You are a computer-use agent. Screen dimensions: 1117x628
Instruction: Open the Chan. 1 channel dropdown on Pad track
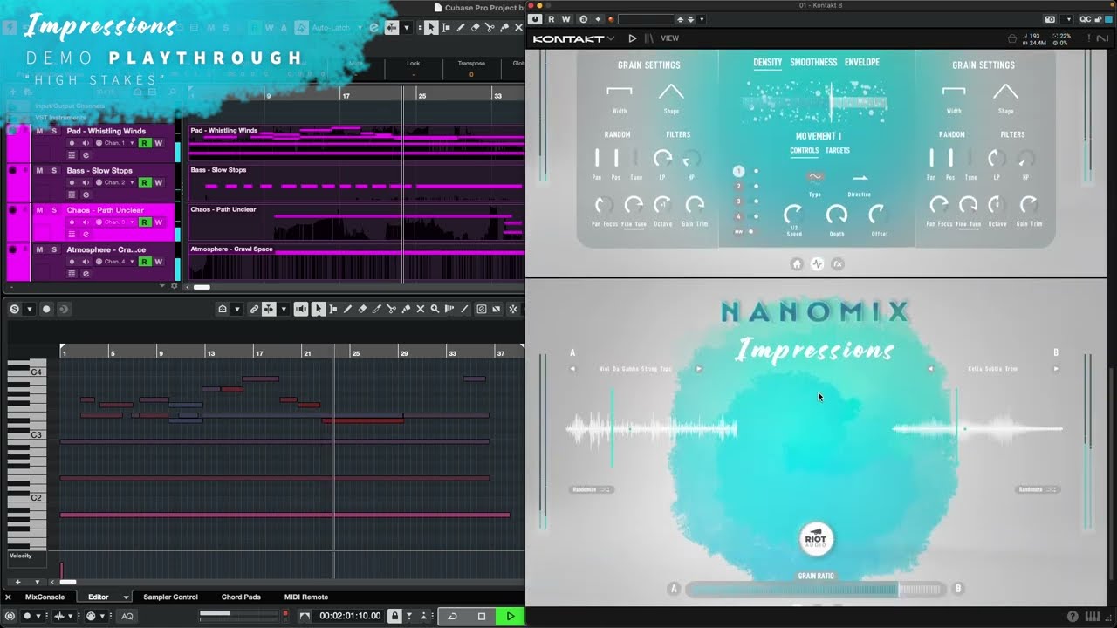click(x=132, y=143)
